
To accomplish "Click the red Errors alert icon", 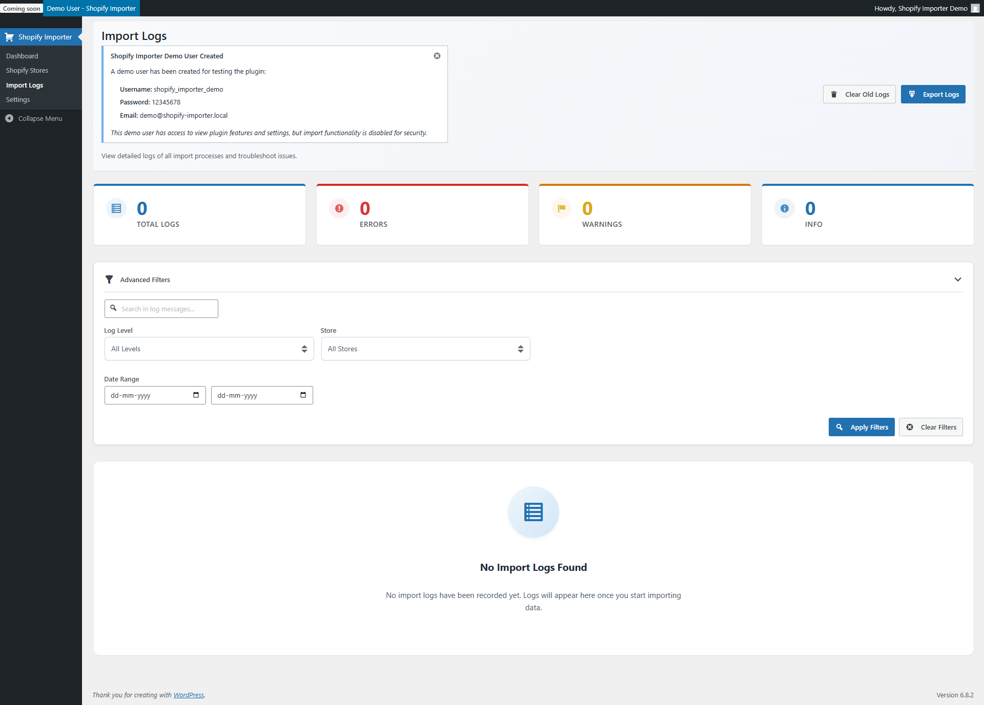I will point(339,208).
